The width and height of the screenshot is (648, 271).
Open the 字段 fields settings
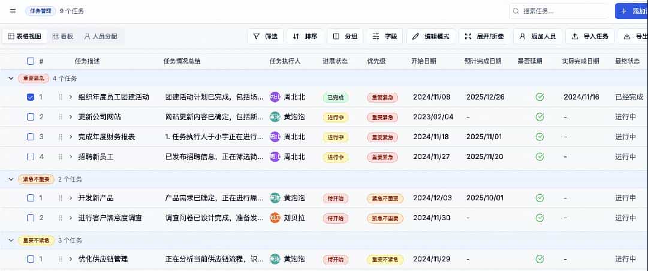pyautogui.click(x=385, y=37)
